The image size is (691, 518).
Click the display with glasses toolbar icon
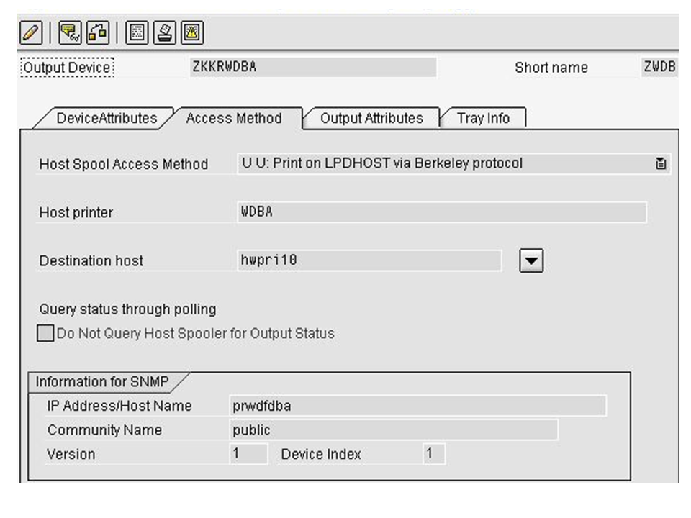pos(69,32)
